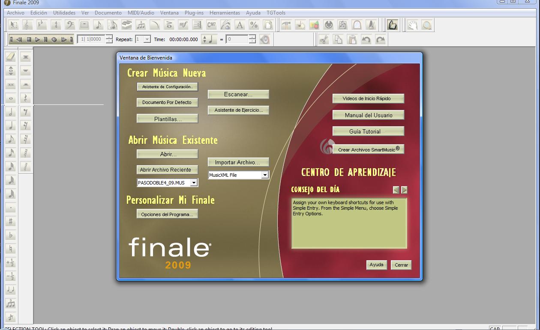Select the Expression mf tool
The width and height of the screenshot is (540, 330).
pos(183,25)
